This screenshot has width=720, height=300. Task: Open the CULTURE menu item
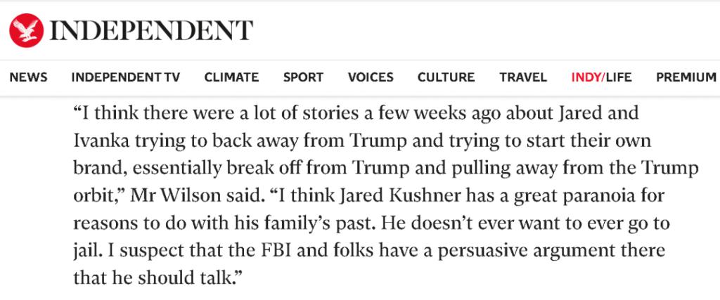click(446, 77)
